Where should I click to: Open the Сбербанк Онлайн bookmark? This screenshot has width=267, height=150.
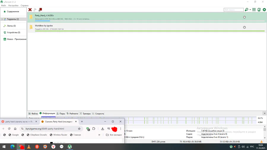click(37, 135)
